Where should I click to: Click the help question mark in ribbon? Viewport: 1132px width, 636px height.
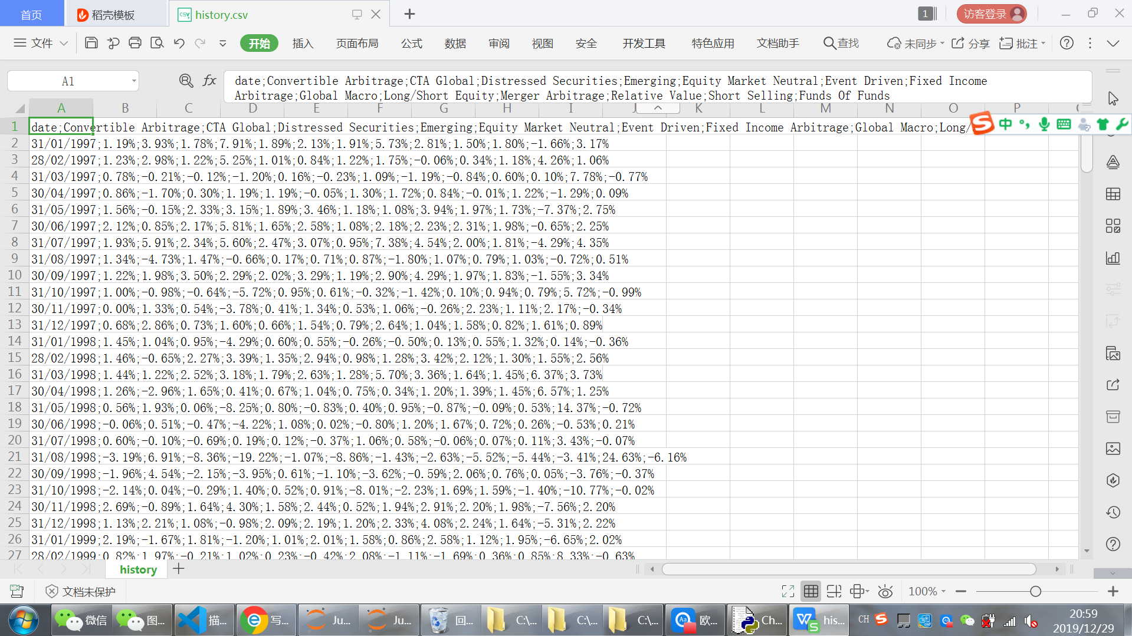[1067, 43]
